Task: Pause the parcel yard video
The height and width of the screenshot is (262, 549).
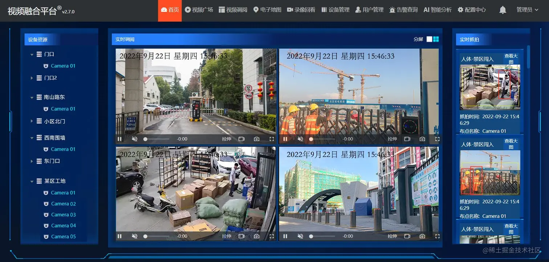Action: tap(119, 236)
